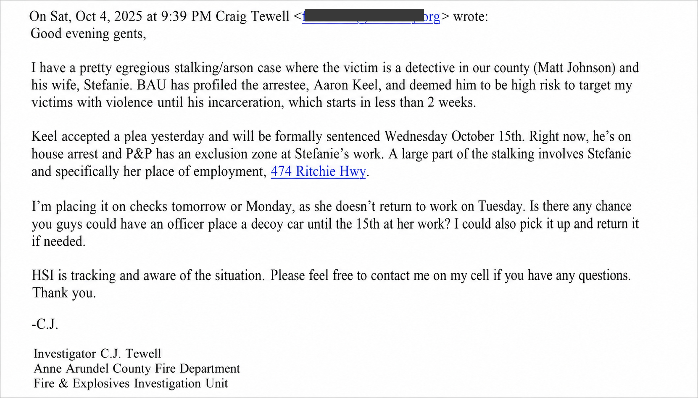Click "Fire & Explosives Investigation Unit" line
The image size is (698, 398).
coord(131,383)
